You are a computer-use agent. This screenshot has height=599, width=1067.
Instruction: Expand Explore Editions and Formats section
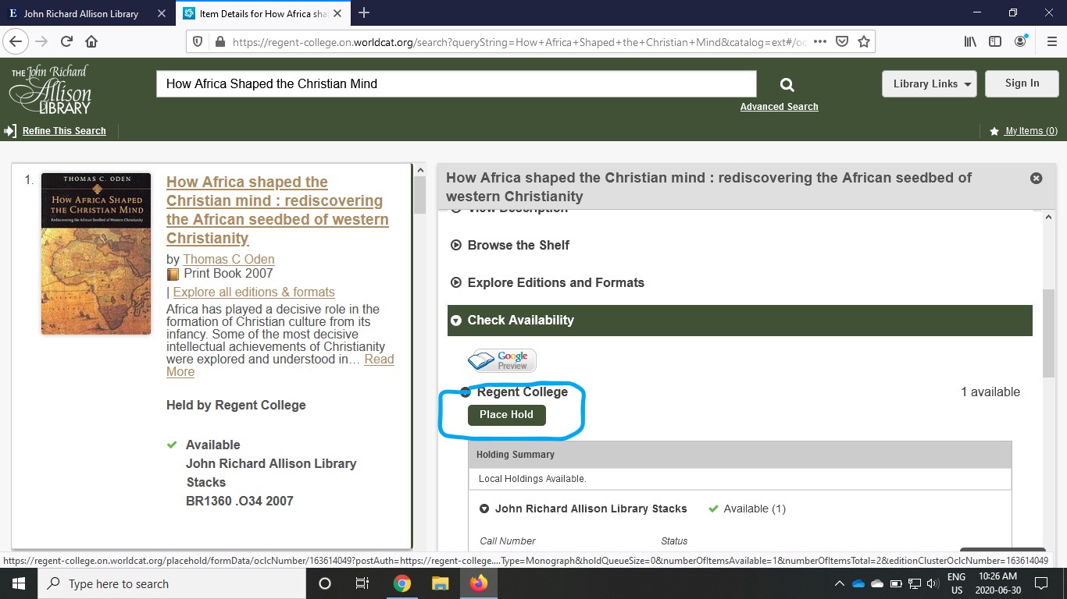tap(555, 282)
